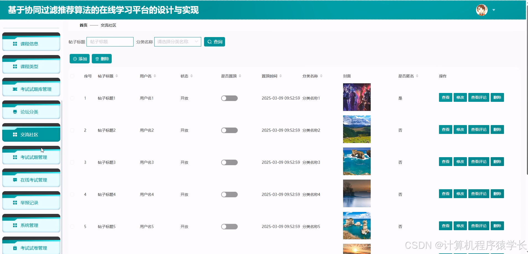Click the sort arrows on 用户名 column
The height and width of the screenshot is (254, 528).
pyautogui.click(x=156, y=76)
